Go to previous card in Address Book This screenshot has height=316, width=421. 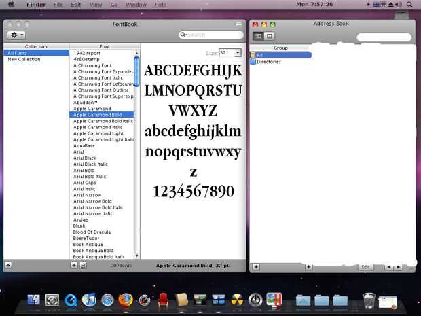click(x=389, y=267)
